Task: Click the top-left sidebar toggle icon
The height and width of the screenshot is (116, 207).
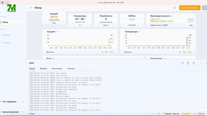Action: (x=3, y=3)
